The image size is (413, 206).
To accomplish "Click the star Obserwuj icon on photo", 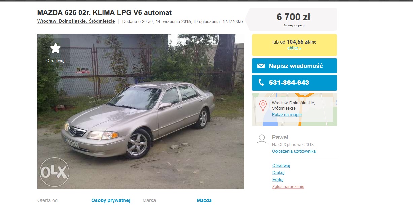I will pos(55,48).
